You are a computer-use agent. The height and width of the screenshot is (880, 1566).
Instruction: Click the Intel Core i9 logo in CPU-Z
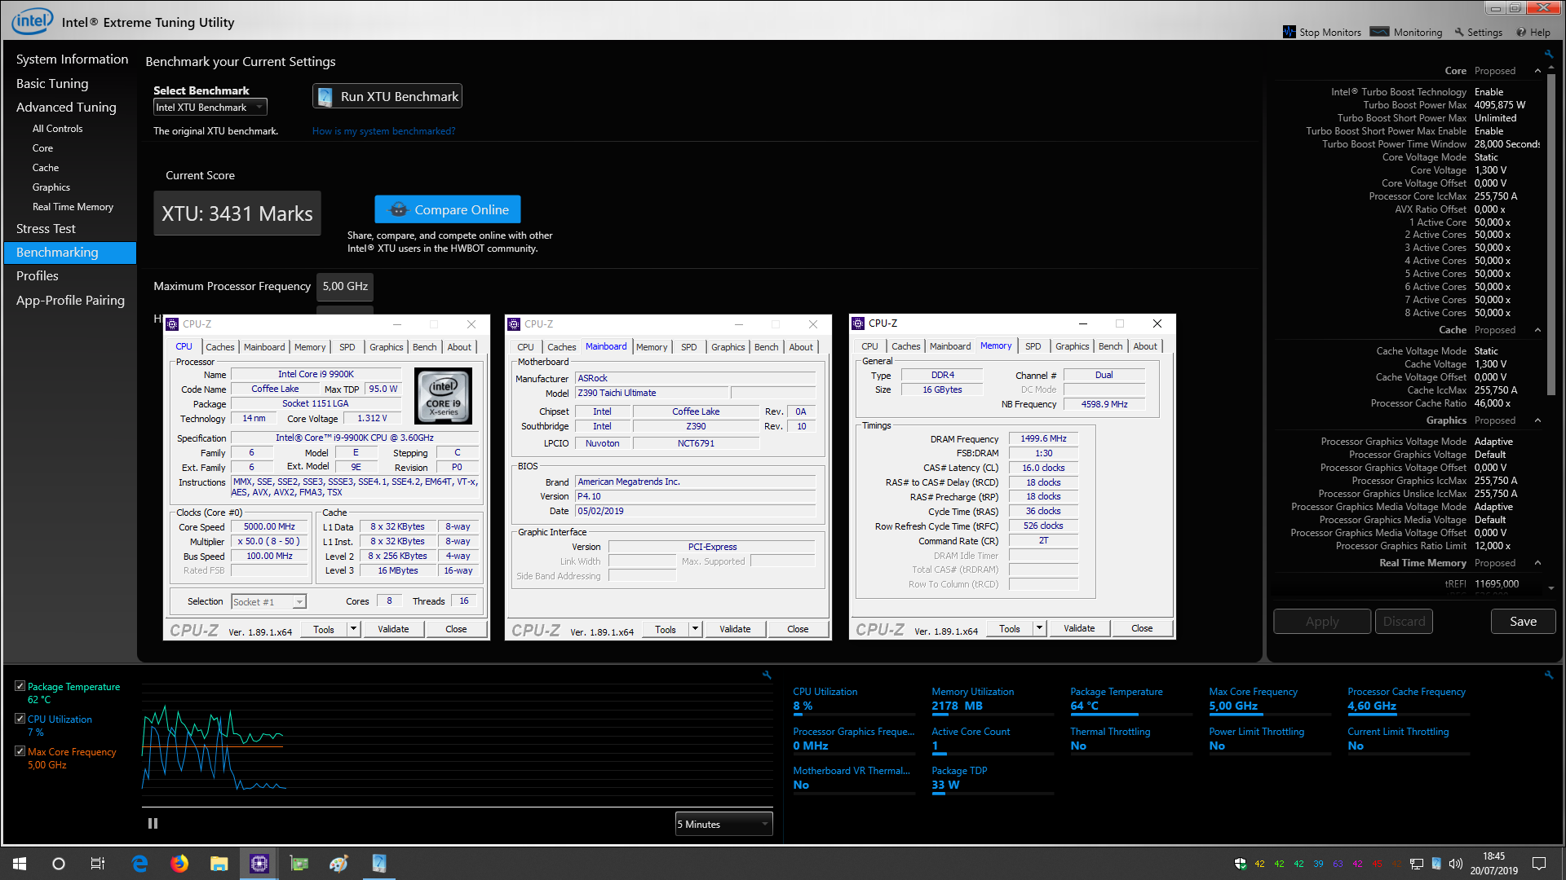[x=443, y=396]
